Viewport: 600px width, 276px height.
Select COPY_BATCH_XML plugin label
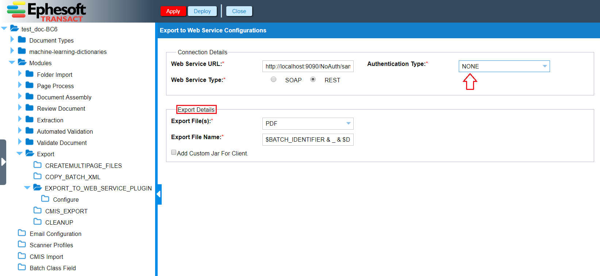point(73,177)
